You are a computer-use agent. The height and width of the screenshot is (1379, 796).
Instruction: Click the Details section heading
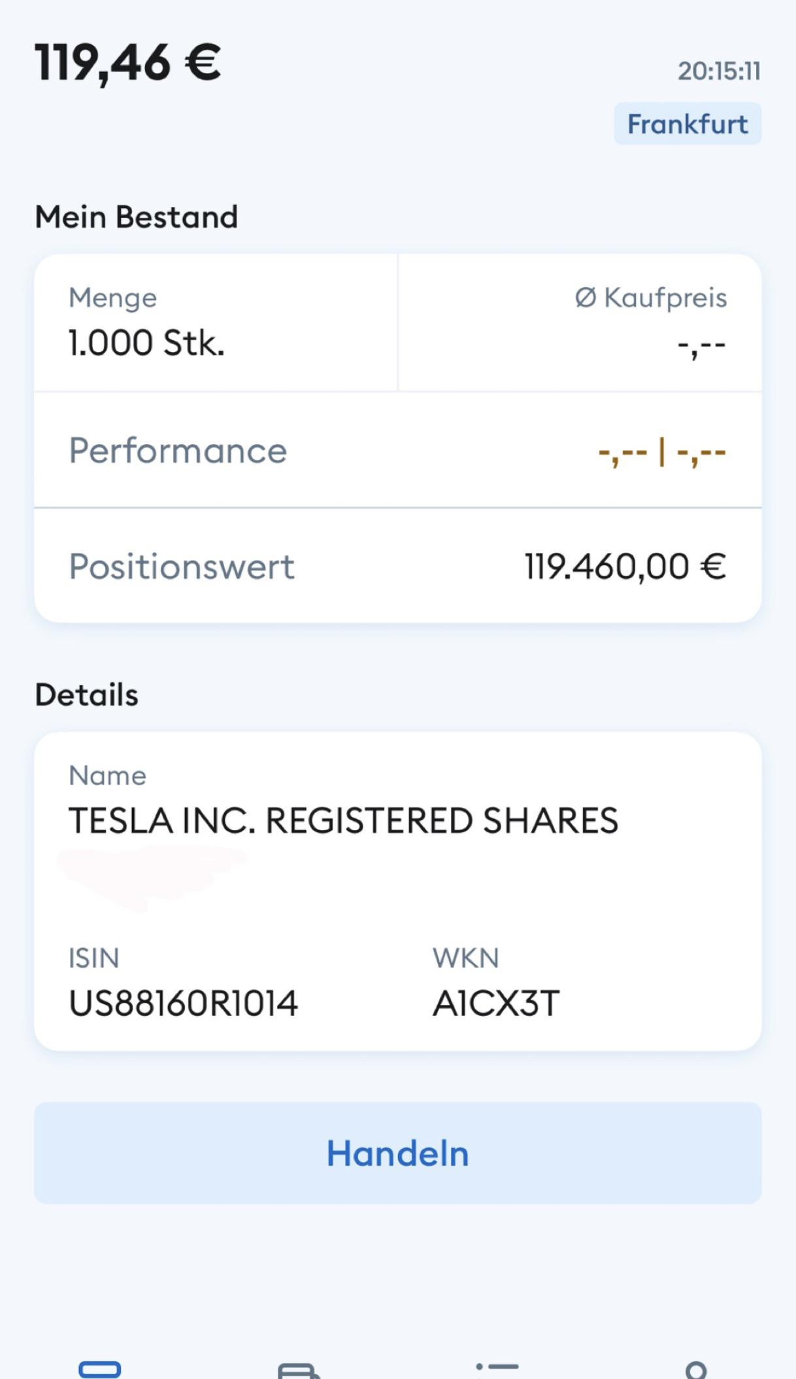click(86, 695)
